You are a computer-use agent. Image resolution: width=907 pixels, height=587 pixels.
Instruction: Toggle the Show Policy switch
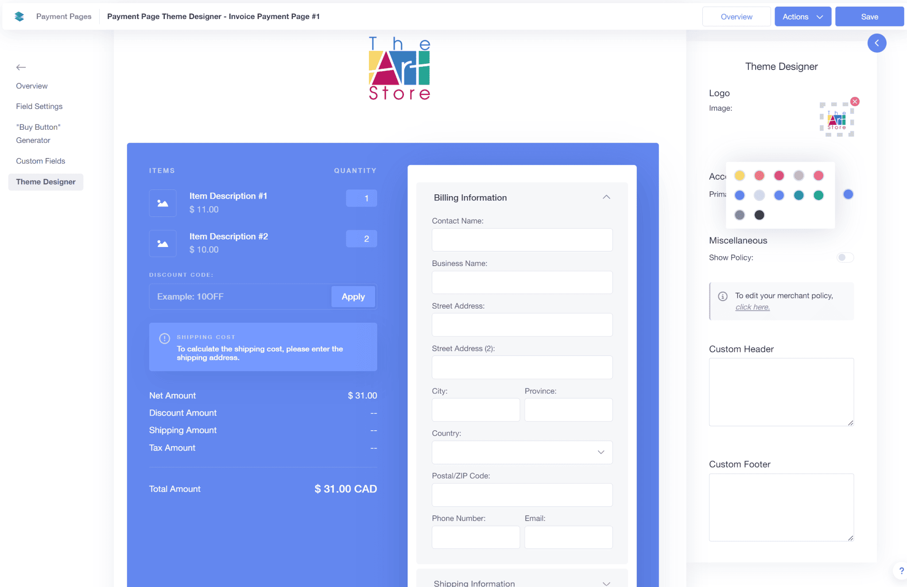845,258
